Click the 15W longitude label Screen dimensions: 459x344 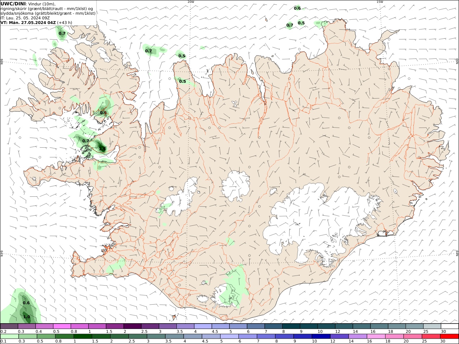click(380, 2)
